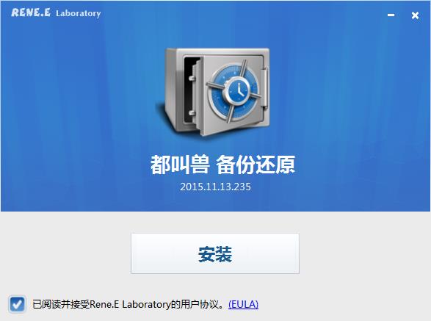The image size is (431, 321).
Task: Click the Laboratory text beside the logo
Action: pyautogui.click(x=79, y=13)
